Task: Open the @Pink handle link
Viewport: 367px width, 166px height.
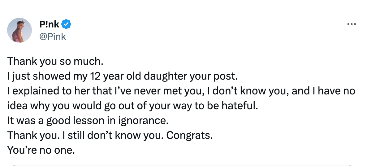Action: [53, 37]
